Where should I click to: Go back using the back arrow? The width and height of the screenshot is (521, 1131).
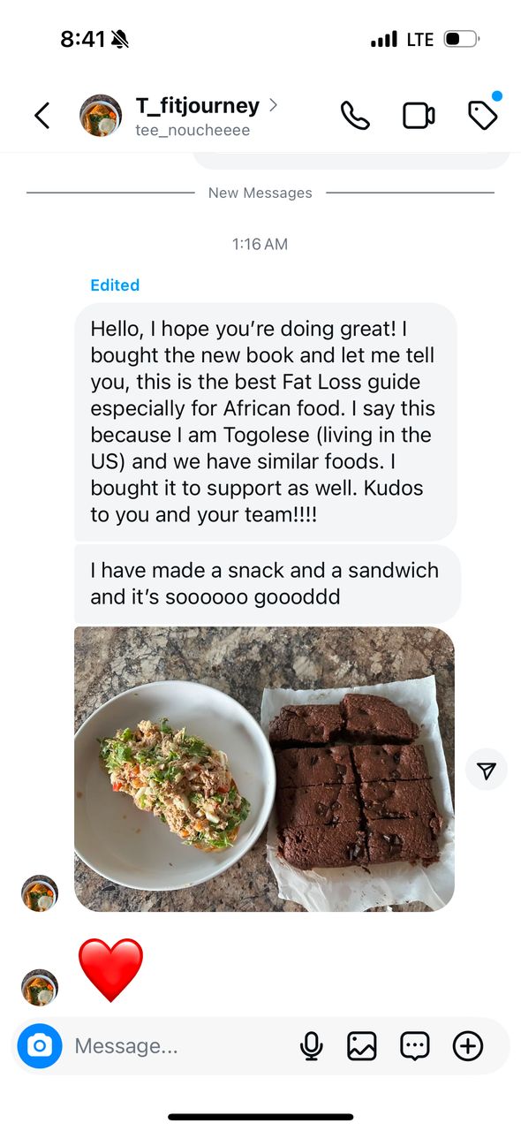click(42, 115)
